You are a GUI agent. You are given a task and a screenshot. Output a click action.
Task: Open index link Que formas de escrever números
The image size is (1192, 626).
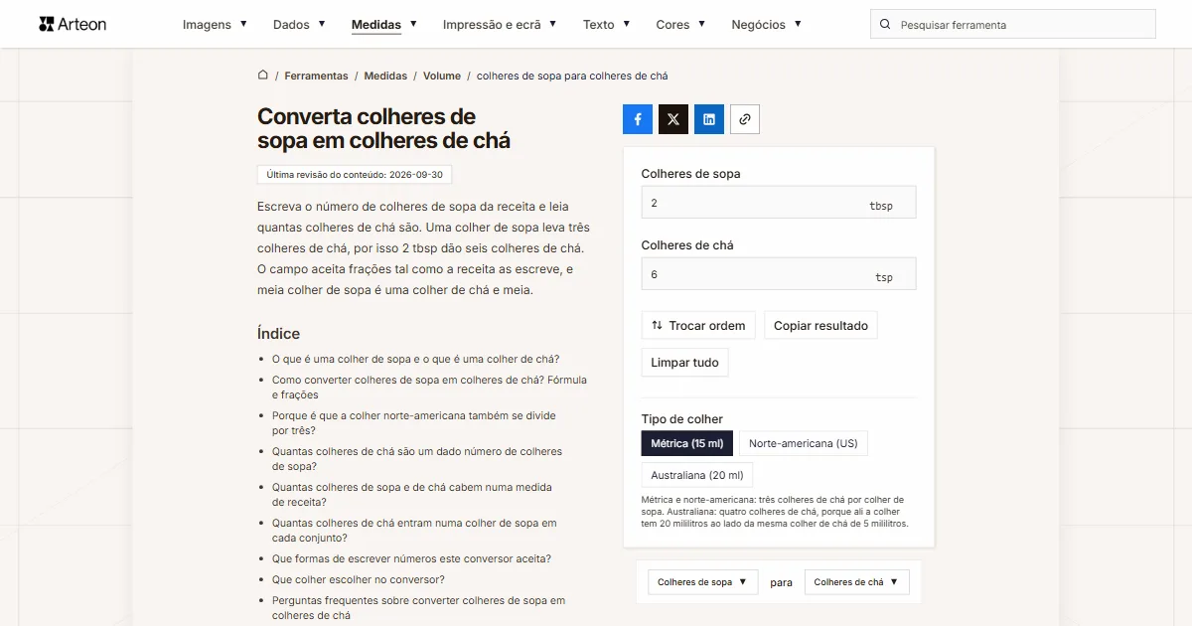point(411,558)
